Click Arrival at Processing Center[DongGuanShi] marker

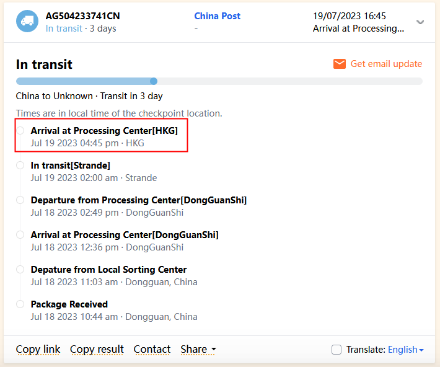[20, 235]
